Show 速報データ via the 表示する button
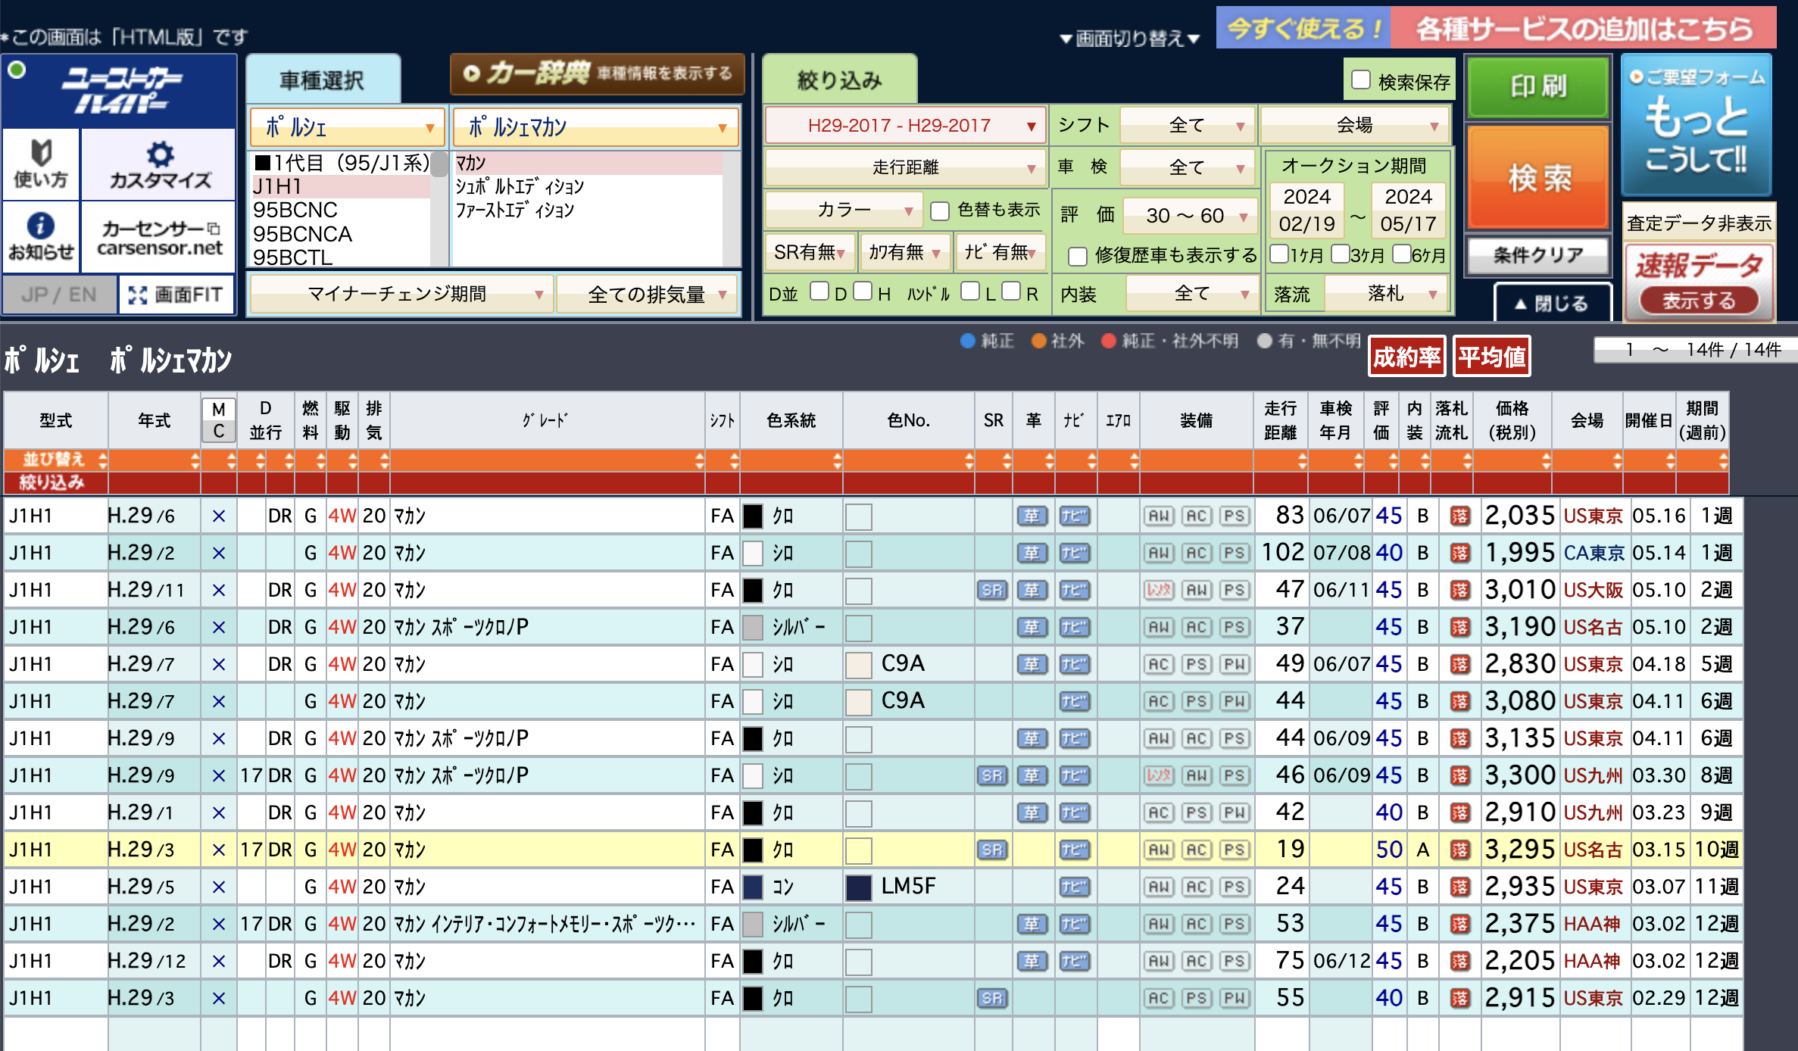Viewport: 1798px width, 1051px height. [1698, 301]
